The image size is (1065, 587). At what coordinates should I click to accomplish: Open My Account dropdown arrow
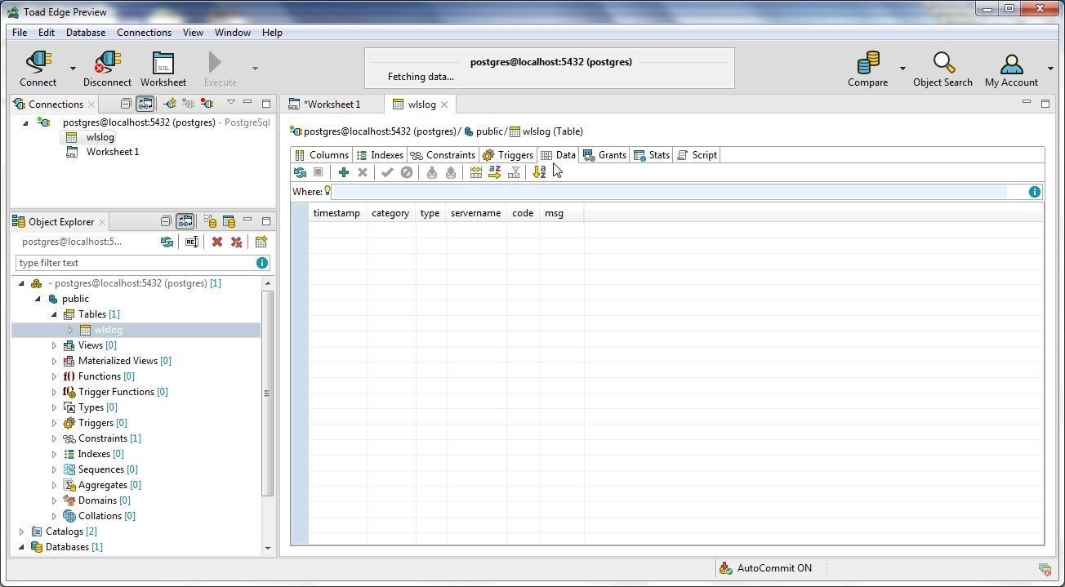pos(1050,69)
